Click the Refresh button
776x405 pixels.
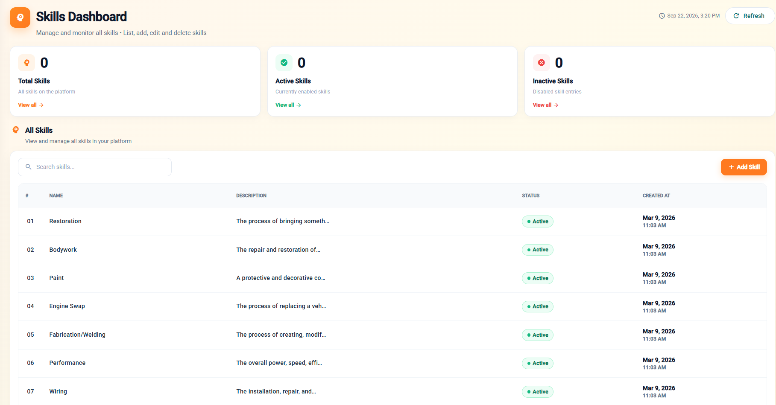[749, 16]
